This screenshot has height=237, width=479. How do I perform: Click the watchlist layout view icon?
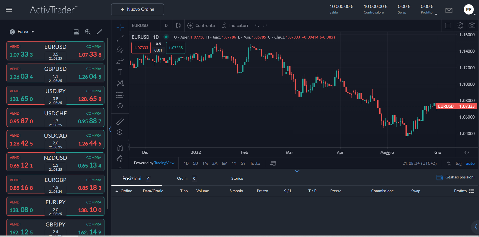76,32
